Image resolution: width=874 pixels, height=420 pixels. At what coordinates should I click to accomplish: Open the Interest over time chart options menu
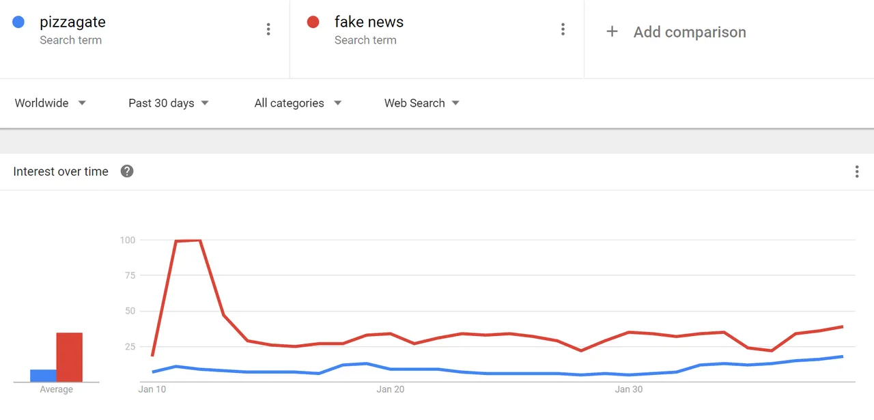pos(857,171)
